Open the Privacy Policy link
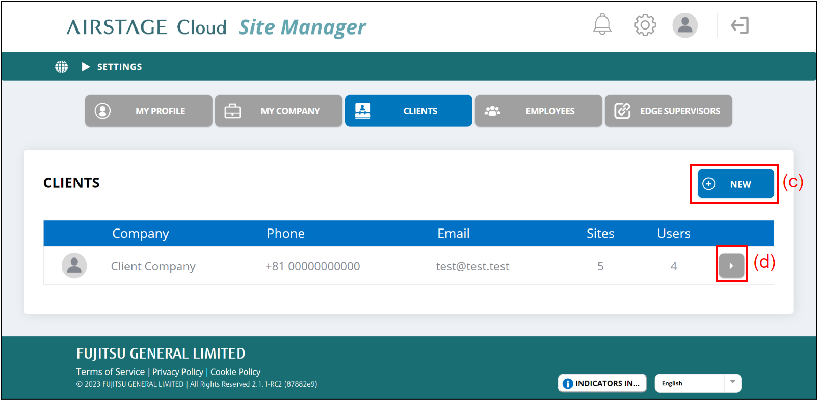This screenshot has width=818, height=401. [x=178, y=372]
